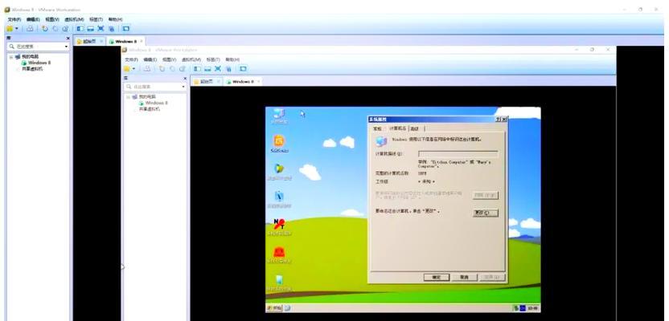Click the help question mark in dialog title bar
The image size is (669, 321).
498,120
